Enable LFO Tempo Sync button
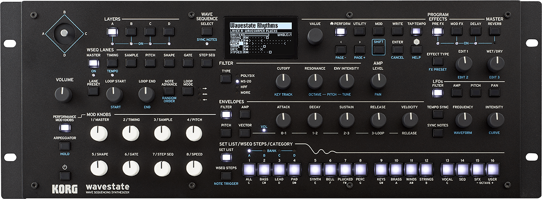This screenshot has height=199, width=542. tap(438, 114)
